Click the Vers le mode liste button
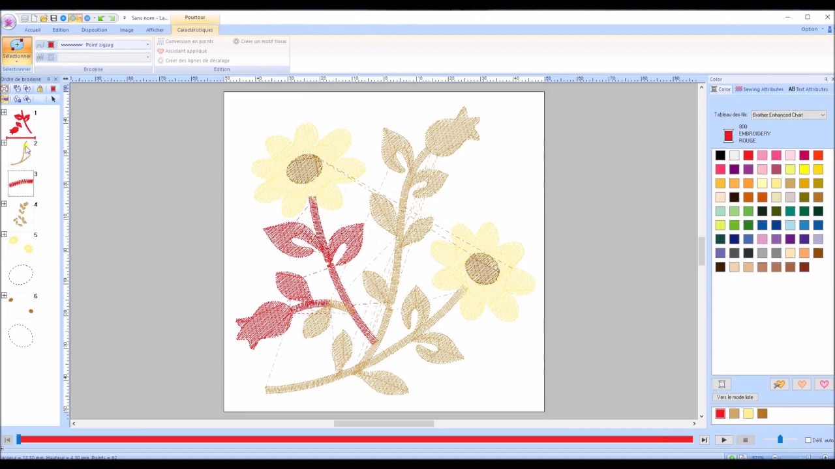 point(735,397)
